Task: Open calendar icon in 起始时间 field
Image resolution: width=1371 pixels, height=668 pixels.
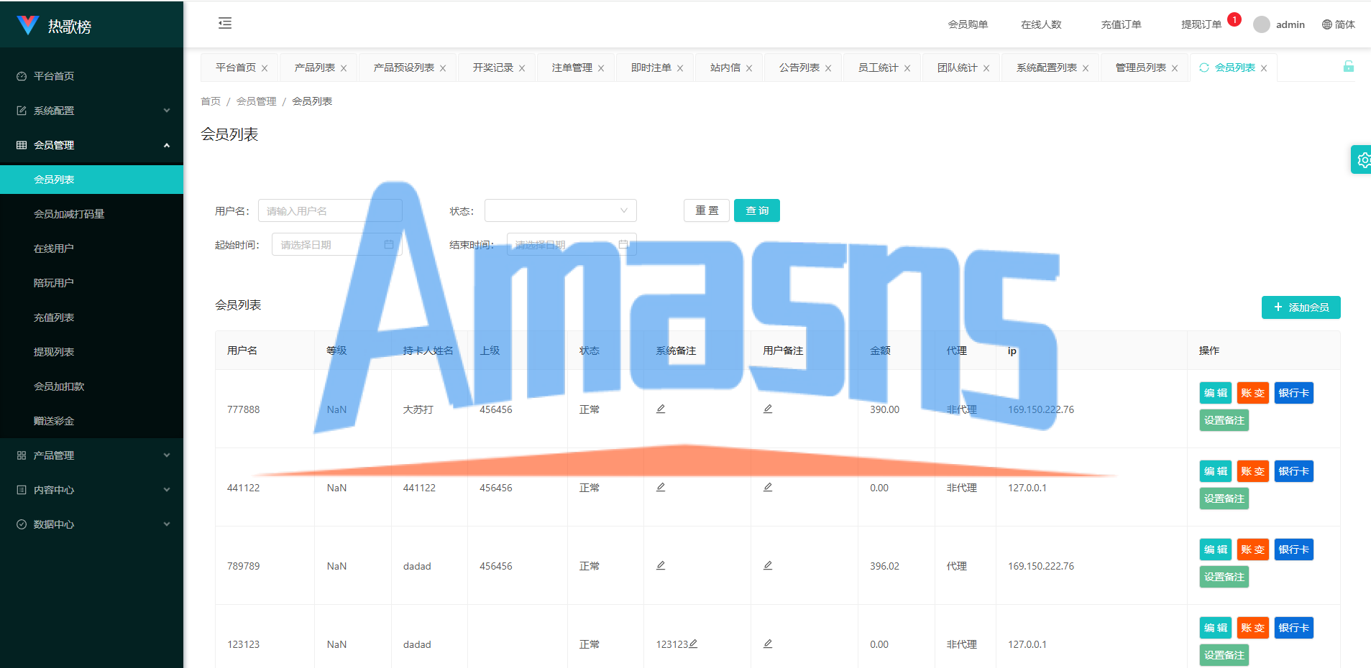Action: coord(389,245)
